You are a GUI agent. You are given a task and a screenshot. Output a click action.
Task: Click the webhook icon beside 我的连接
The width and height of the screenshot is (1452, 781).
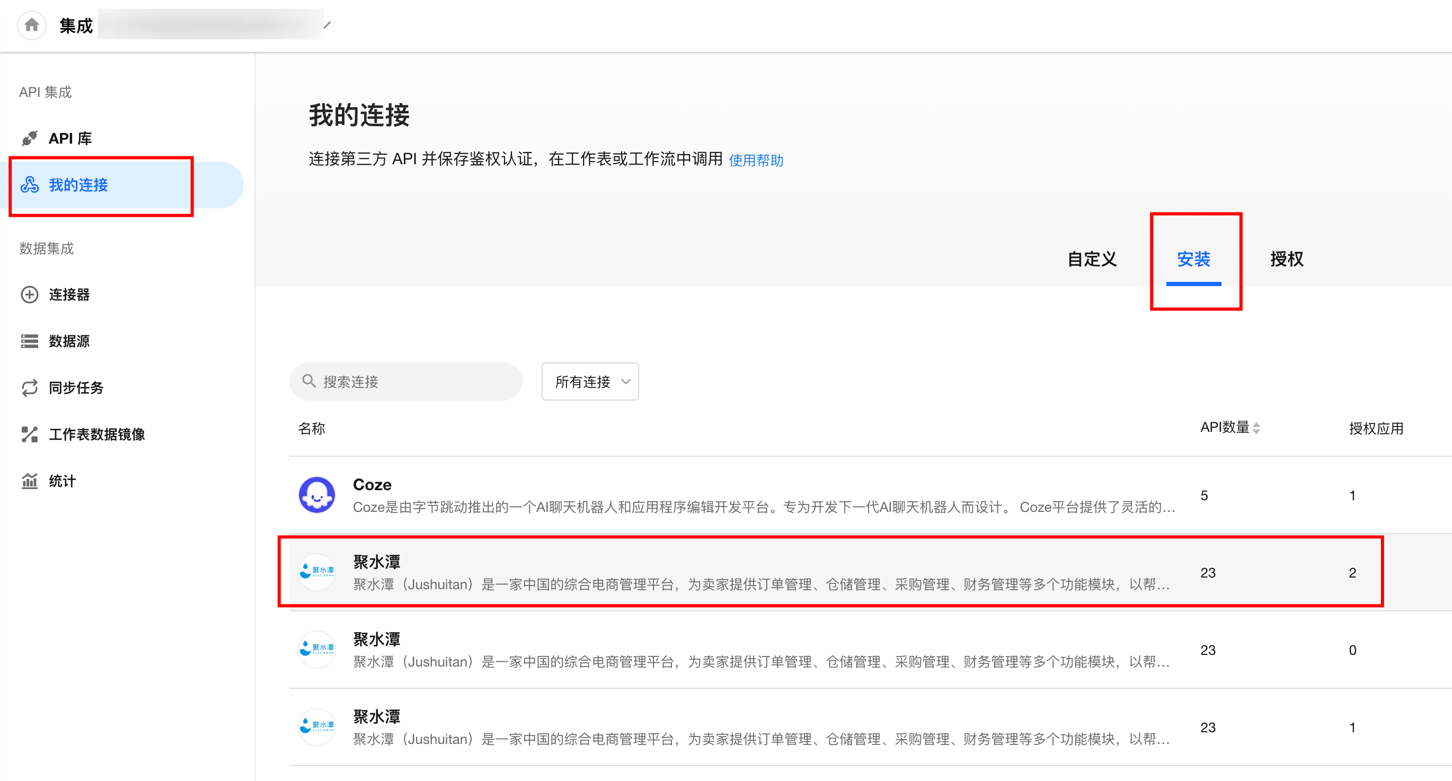click(29, 185)
